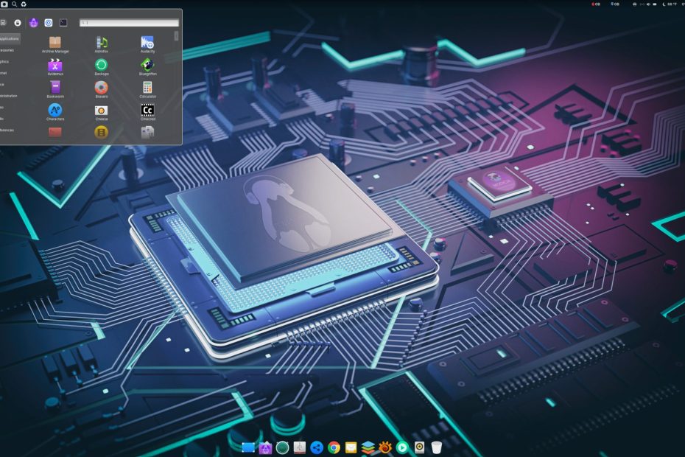Viewport: 685px width, 457px height.
Task: Click the volume speaker icon in system tray
Action: click(x=648, y=4)
